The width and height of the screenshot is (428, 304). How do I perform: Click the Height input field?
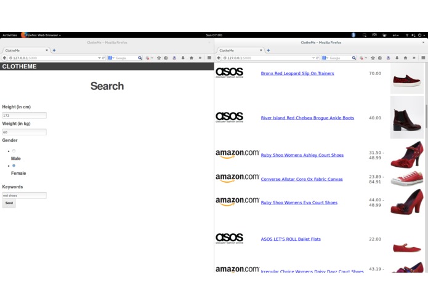[x=24, y=115]
